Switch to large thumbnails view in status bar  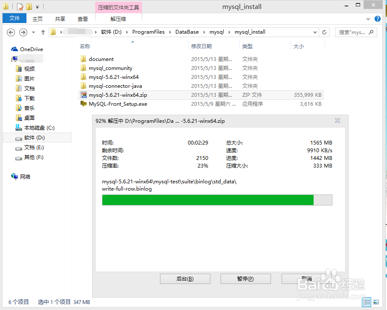[376, 302]
